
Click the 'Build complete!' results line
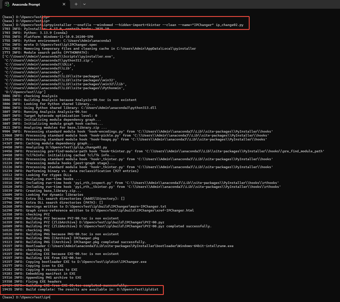(x=80, y=289)
